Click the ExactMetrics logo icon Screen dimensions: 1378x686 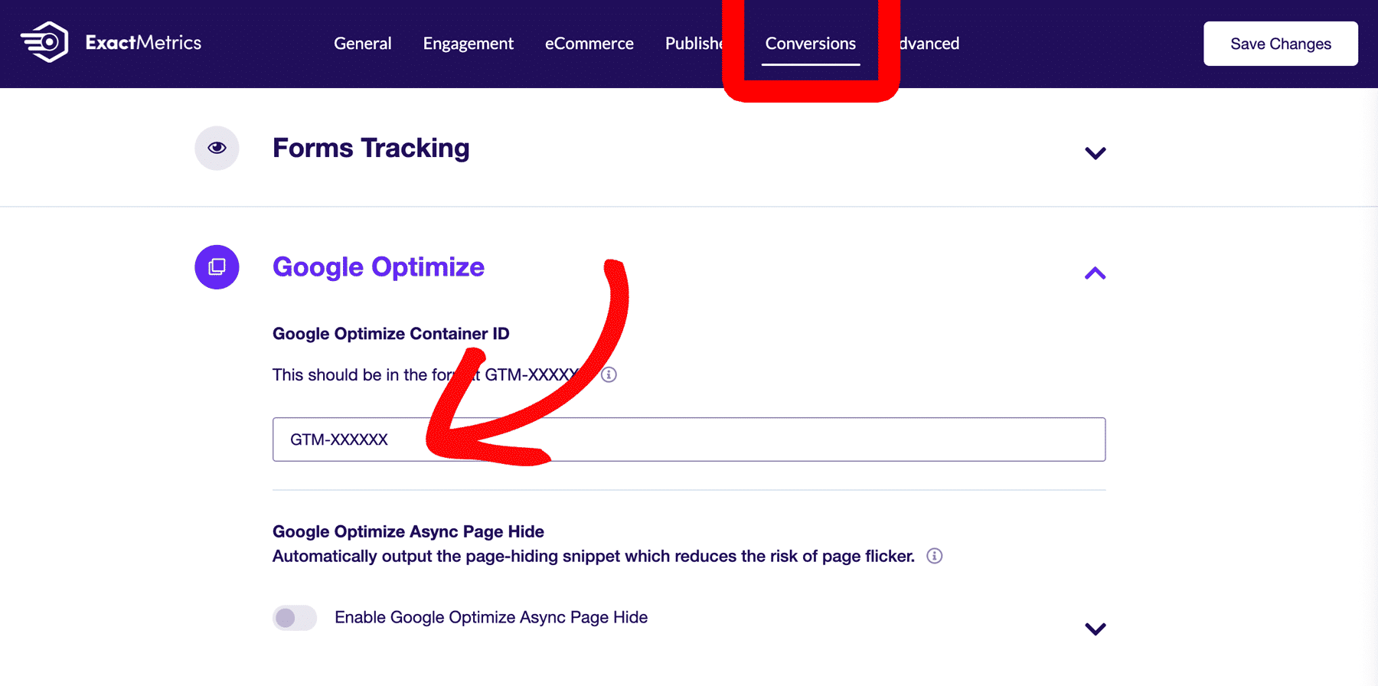click(44, 42)
